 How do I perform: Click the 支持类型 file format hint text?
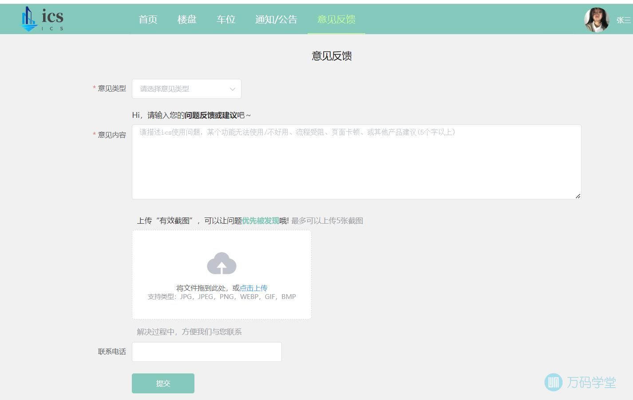222,297
